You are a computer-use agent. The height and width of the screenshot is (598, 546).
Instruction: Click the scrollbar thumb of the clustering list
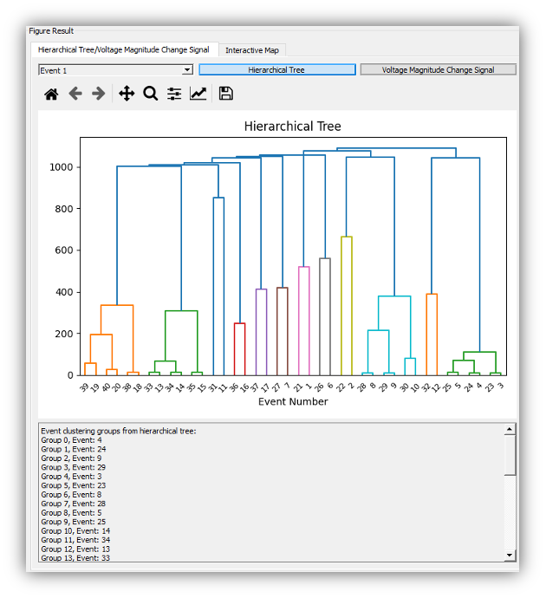tap(510, 453)
